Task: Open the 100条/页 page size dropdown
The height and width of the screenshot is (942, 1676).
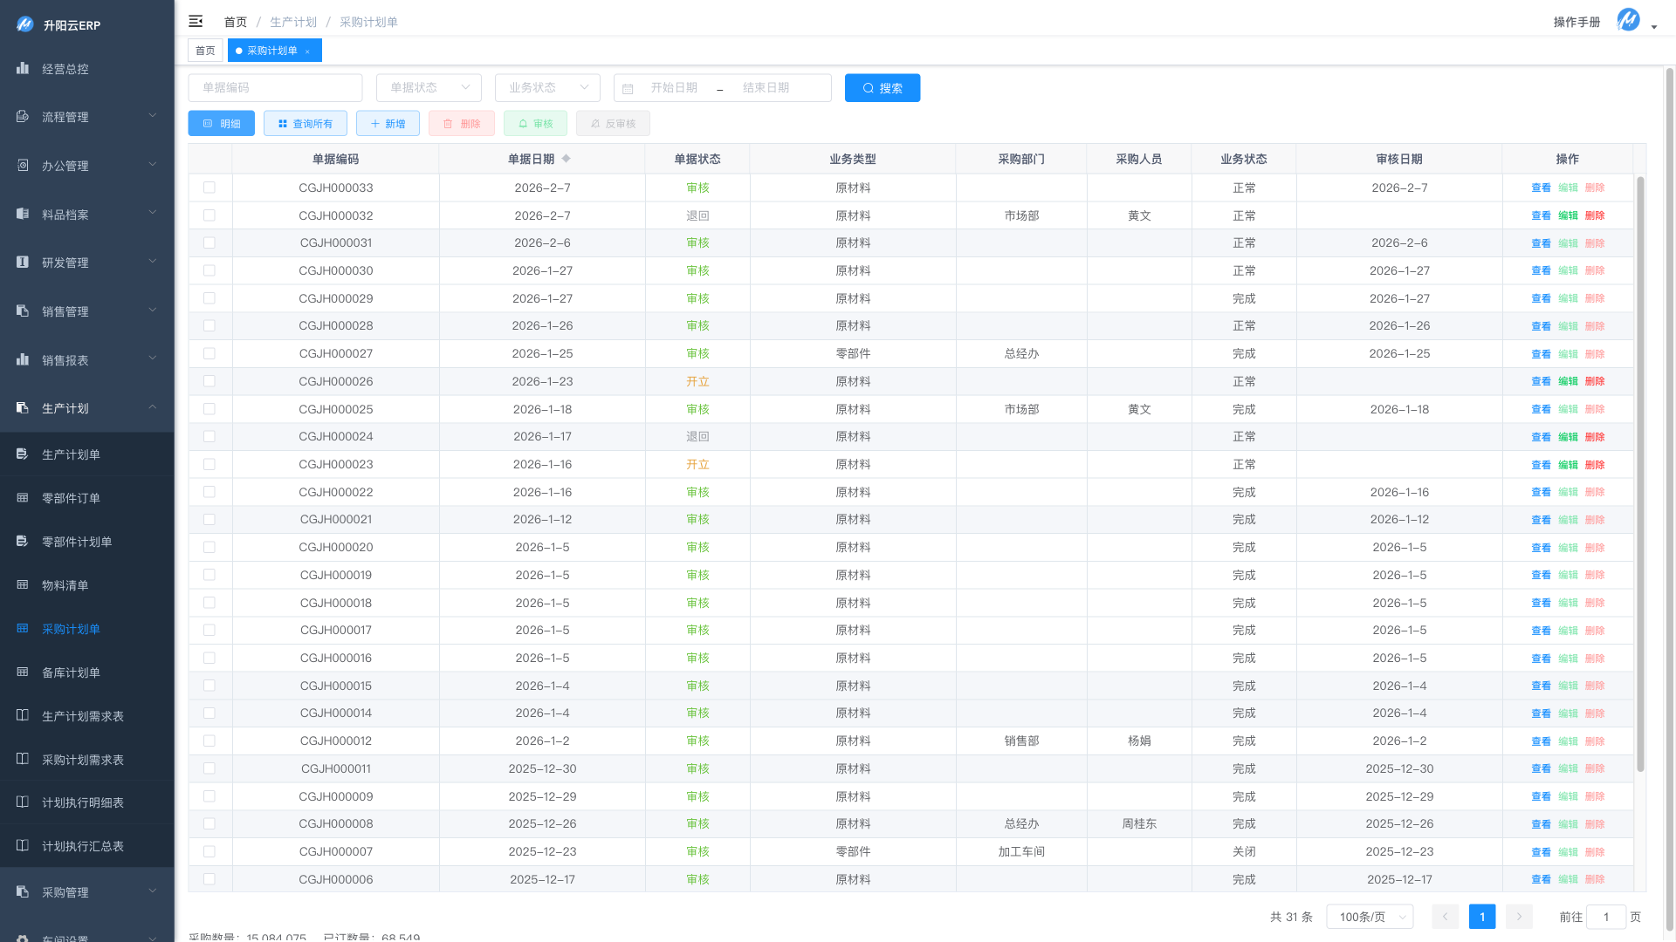Action: coord(1370,917)
